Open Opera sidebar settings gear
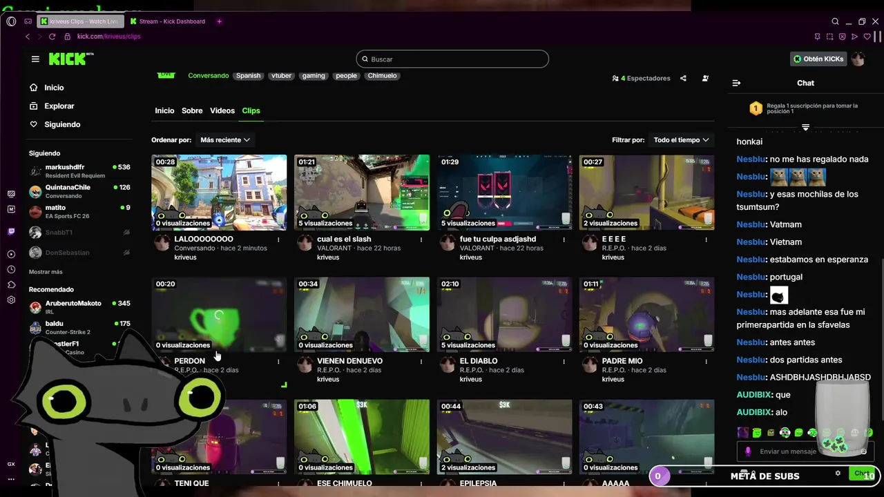The image size is (884, 497). tap(11, 300)
